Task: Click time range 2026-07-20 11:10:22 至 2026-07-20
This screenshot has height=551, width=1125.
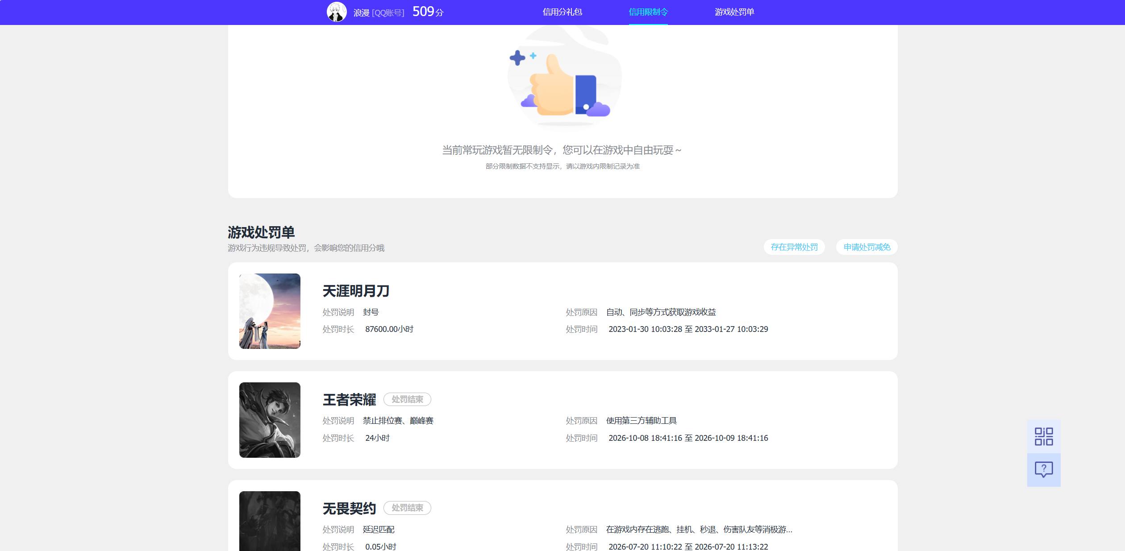Action: [x=688, y=547]
